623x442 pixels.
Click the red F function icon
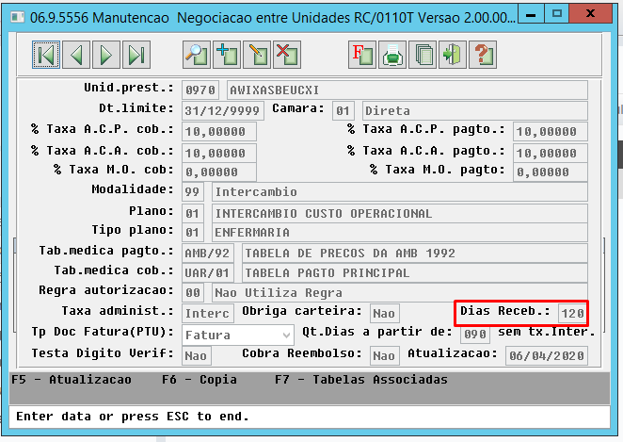(x=362, y=55)
